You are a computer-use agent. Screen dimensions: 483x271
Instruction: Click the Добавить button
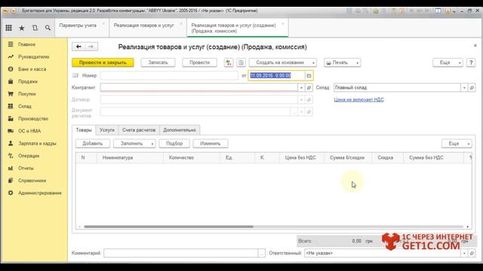click(x=92, y=144)
